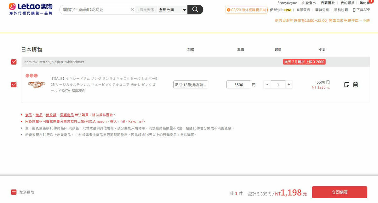378x203 pixels.
Task: Open the 我要匯款 remittance link
Action: [x=328, y=3]
